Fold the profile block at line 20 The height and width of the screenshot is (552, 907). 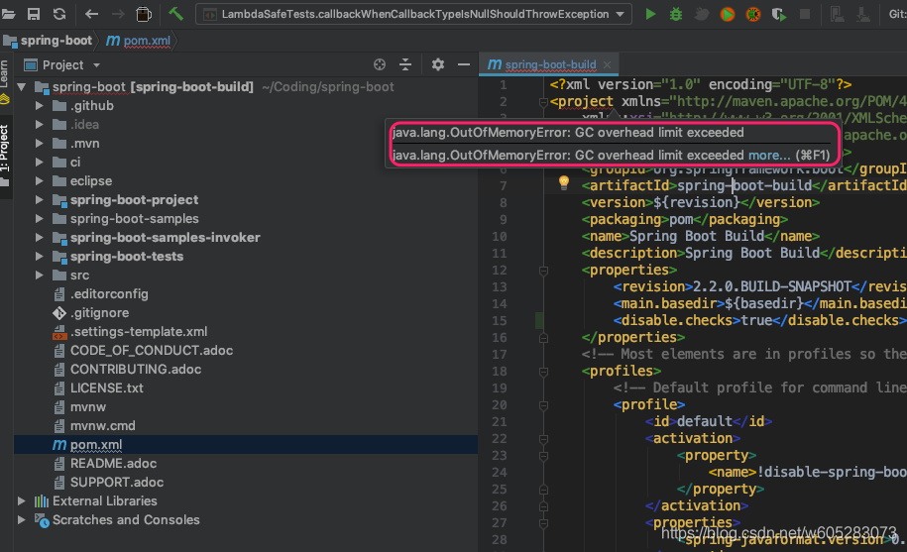[543, 405]
